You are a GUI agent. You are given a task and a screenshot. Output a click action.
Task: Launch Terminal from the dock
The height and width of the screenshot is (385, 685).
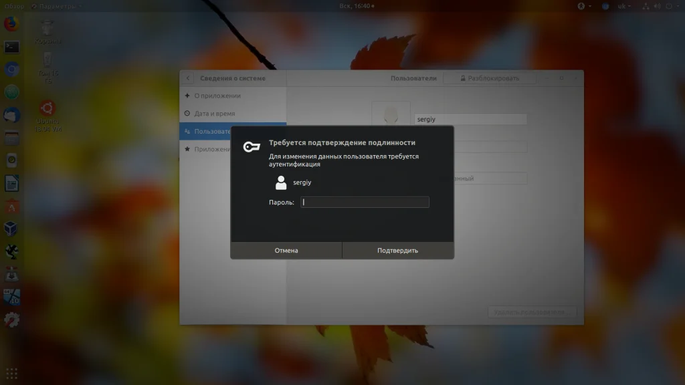click(12, 46)
